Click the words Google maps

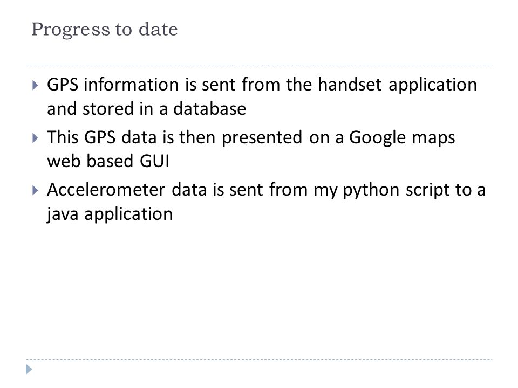coord(402,138)
